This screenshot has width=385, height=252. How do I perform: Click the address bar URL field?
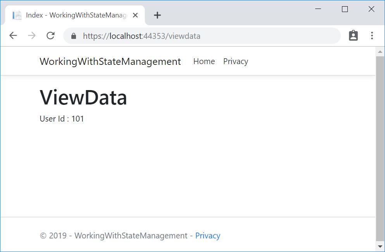[202, 36]
